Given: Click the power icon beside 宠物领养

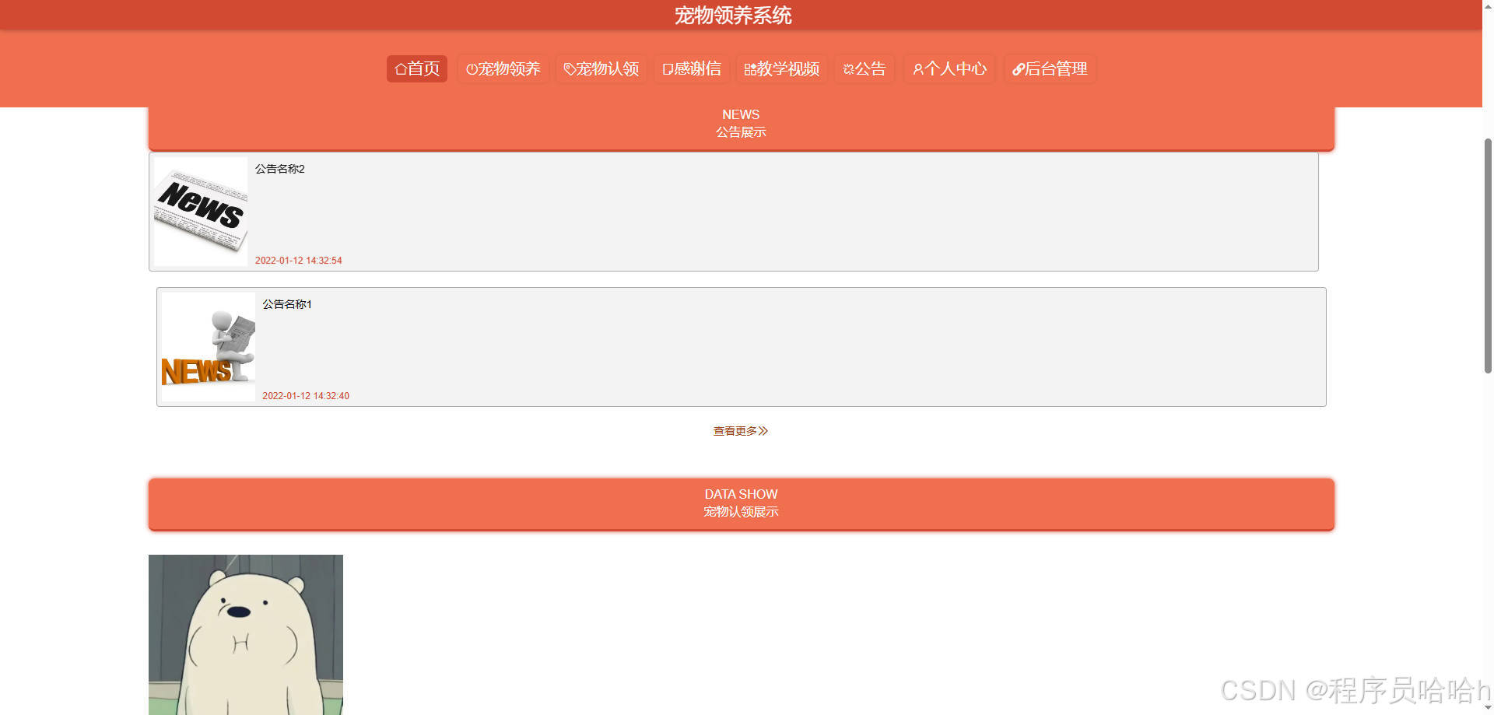Looking at the screenshot, I should coord(472,69).
